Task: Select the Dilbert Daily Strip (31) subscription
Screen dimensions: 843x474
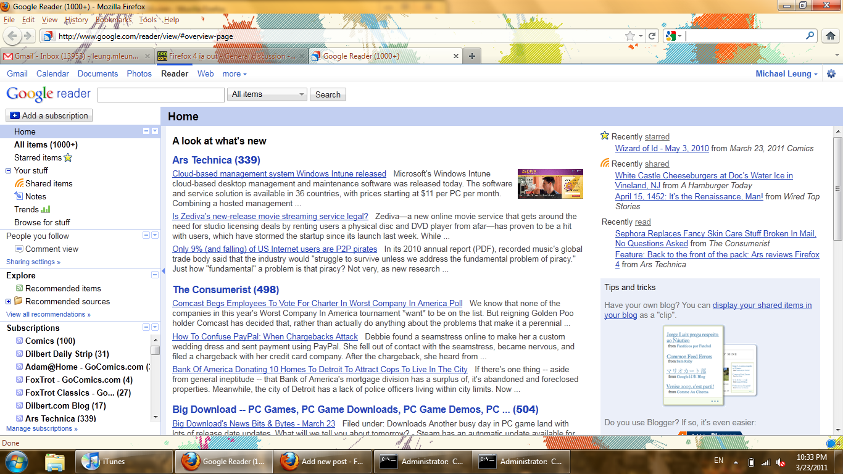Action: (x=67, y=354)
